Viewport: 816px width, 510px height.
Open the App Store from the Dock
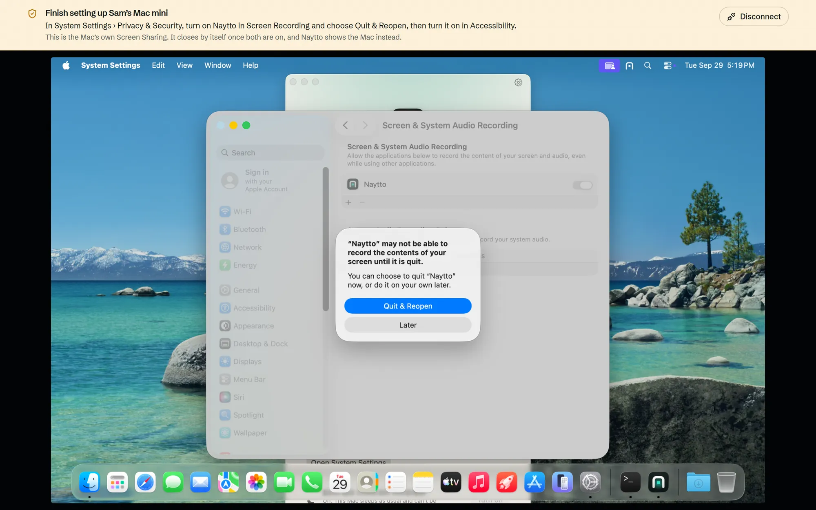click(x=534, y=483)
